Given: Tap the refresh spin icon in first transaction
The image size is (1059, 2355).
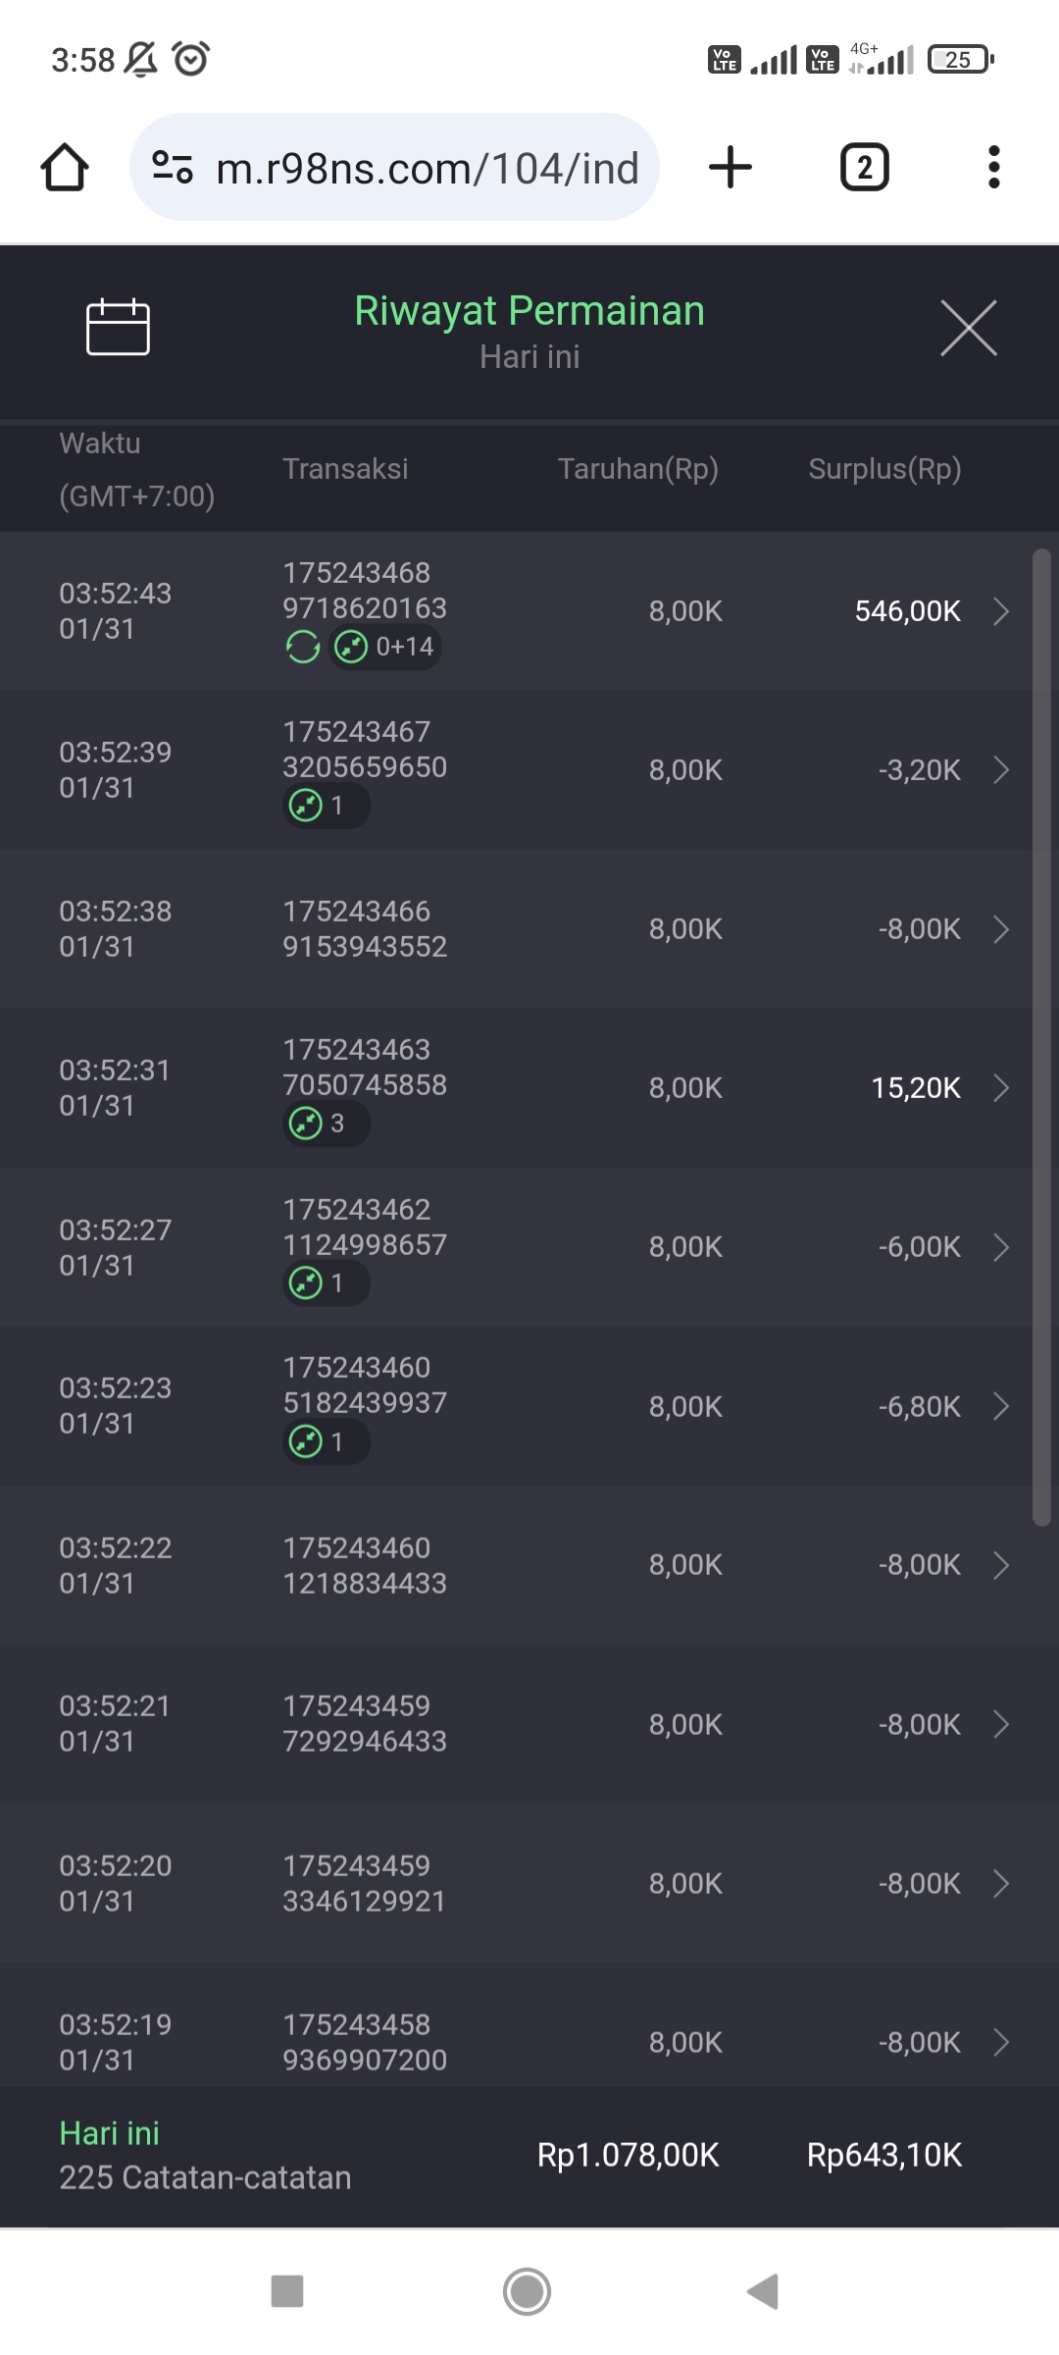Looking at the screenshot, I should 303,647.
